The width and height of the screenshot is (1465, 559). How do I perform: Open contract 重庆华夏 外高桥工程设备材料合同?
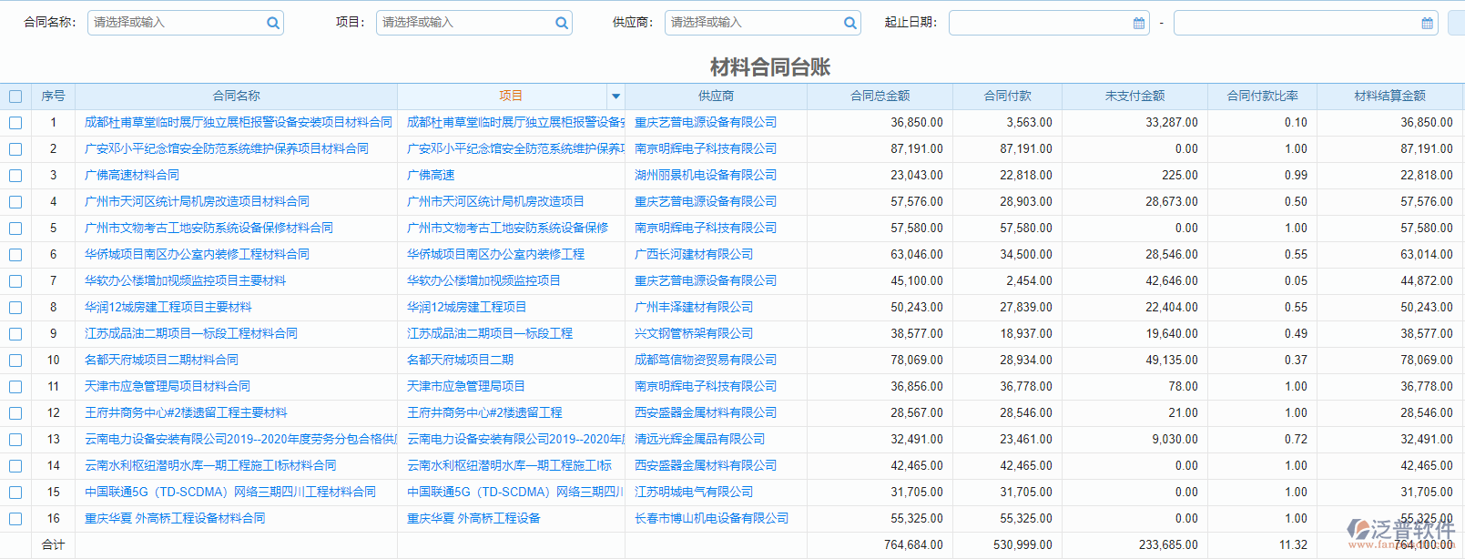(175, 518)
